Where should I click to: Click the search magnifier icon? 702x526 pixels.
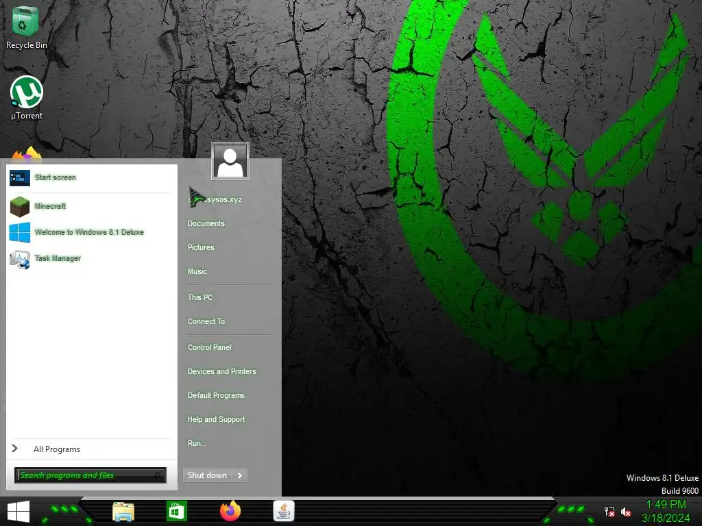[158, 475]
